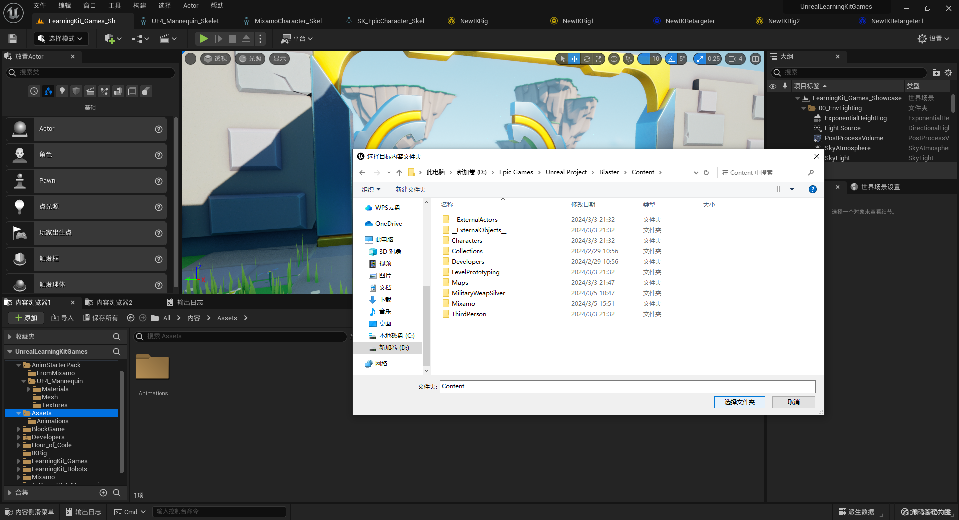The image size is (959, 520).
Task: Select the Visual Effects category icon
Action: point(104,91)
